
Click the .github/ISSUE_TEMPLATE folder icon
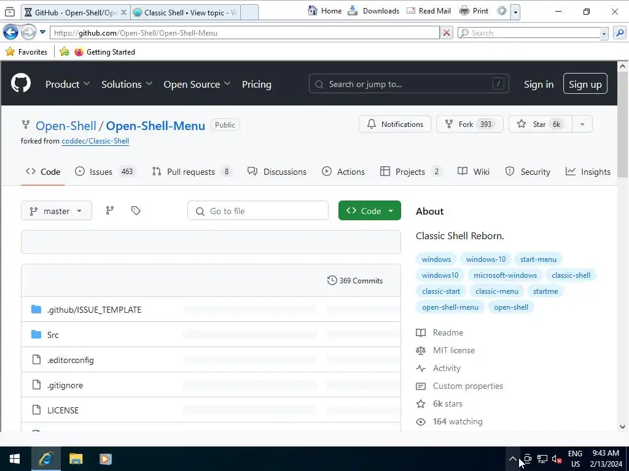click(36, 309)
